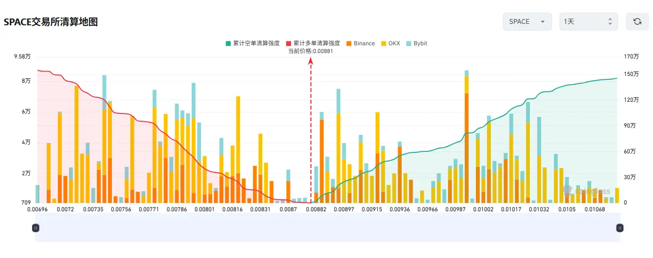The height and width of the screenshot is (258, 653).
Task: Click the 当前价格:0.00881 label
Action: coord(310,51)
